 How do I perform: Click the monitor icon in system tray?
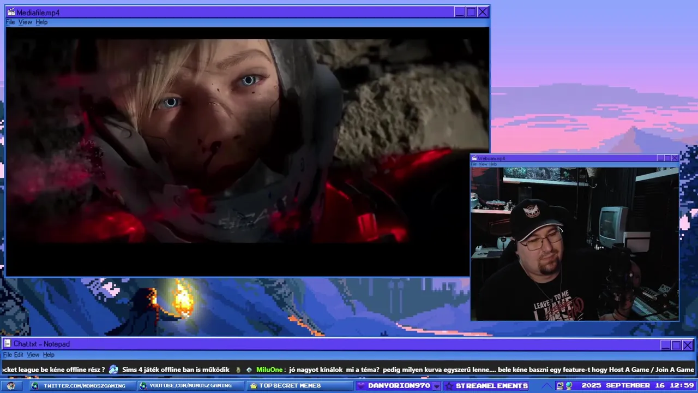559,386
